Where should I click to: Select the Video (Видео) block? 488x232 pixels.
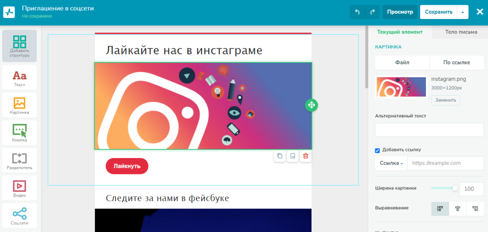click(x=20, y=188)
